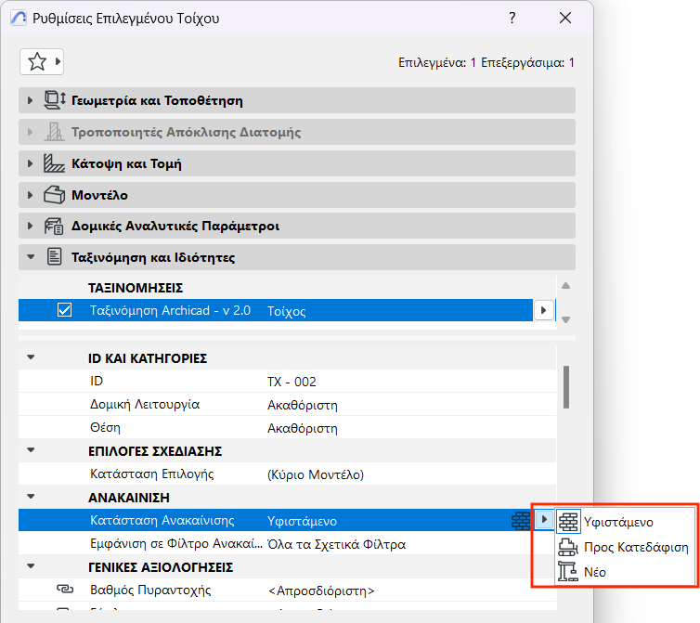Screen dimensions: 700x623
Task: Collapse the ΑΝΑΚΑΙΝΙΣΗ group
Action: click(x=31, y=497)
